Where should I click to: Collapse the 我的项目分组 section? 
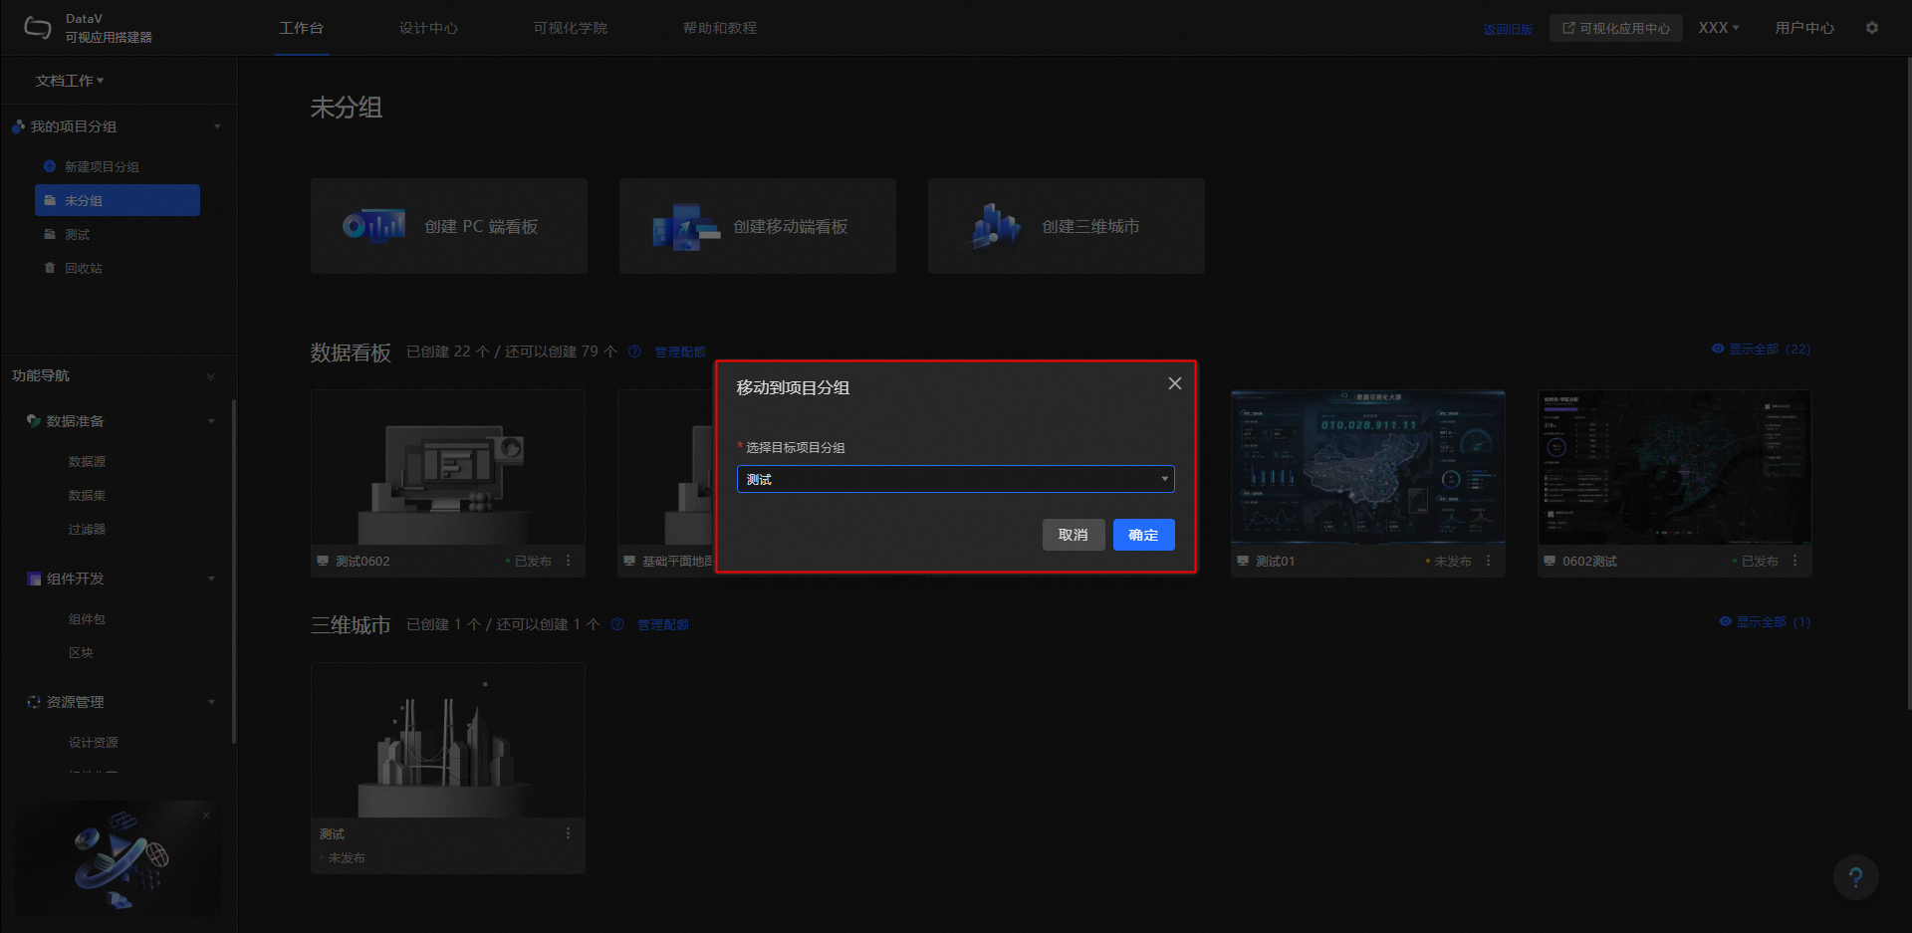tap(217, 126)
